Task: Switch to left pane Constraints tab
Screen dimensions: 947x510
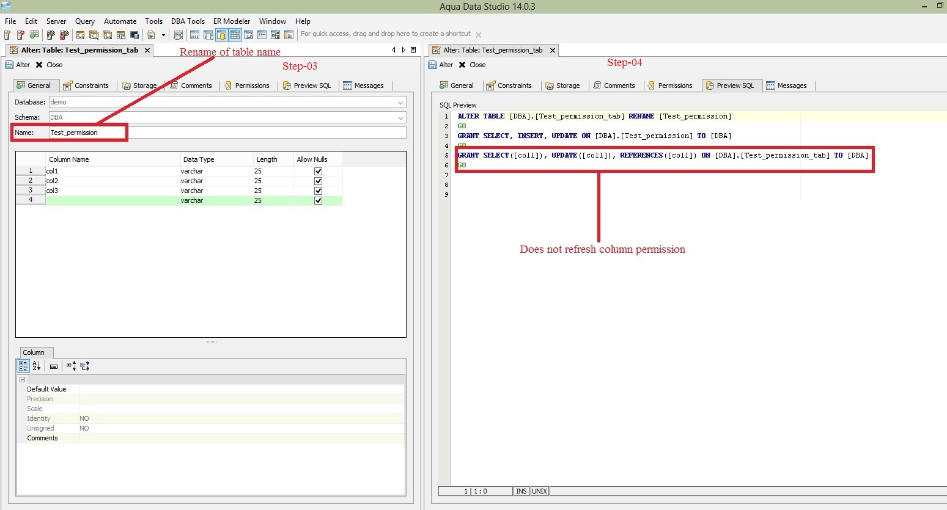Action: point(86,86)
